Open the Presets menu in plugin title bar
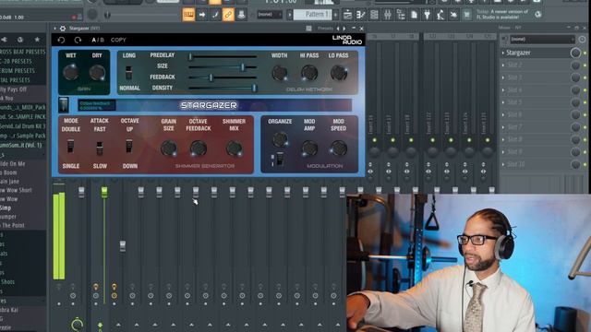This screenshot has width=591, height=332. [325, 29]
